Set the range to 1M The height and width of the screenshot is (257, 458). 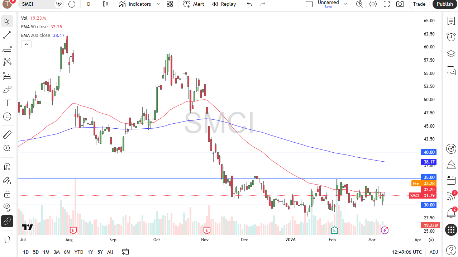46,252
